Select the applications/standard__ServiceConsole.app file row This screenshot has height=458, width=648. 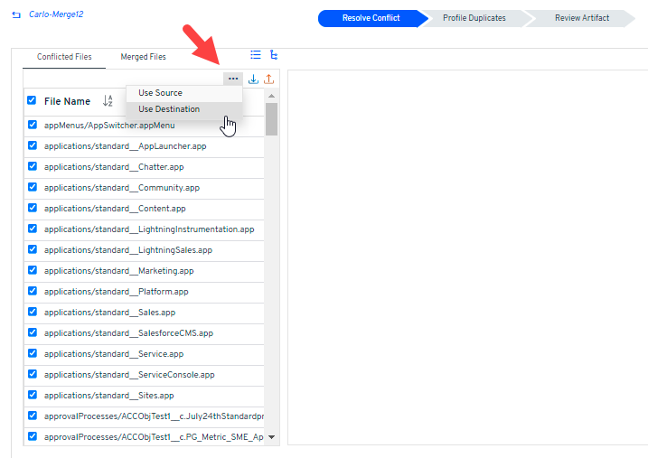pos(129,374)
